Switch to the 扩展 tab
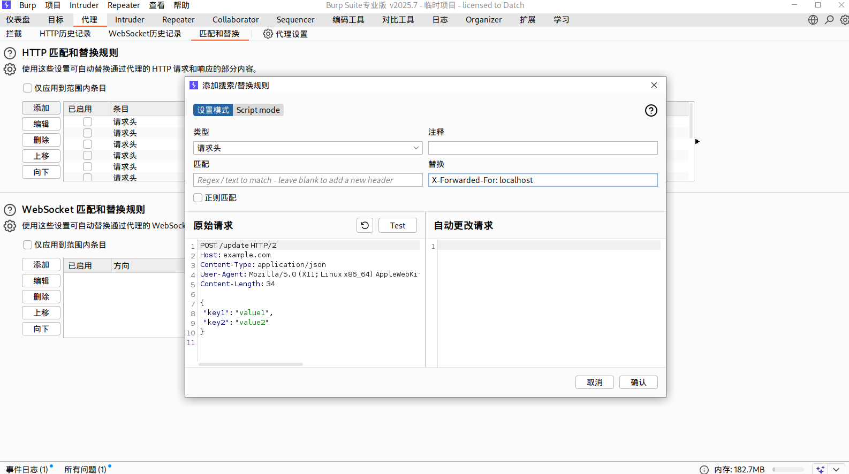Screen dimensions: 849x474 (528, 20)
